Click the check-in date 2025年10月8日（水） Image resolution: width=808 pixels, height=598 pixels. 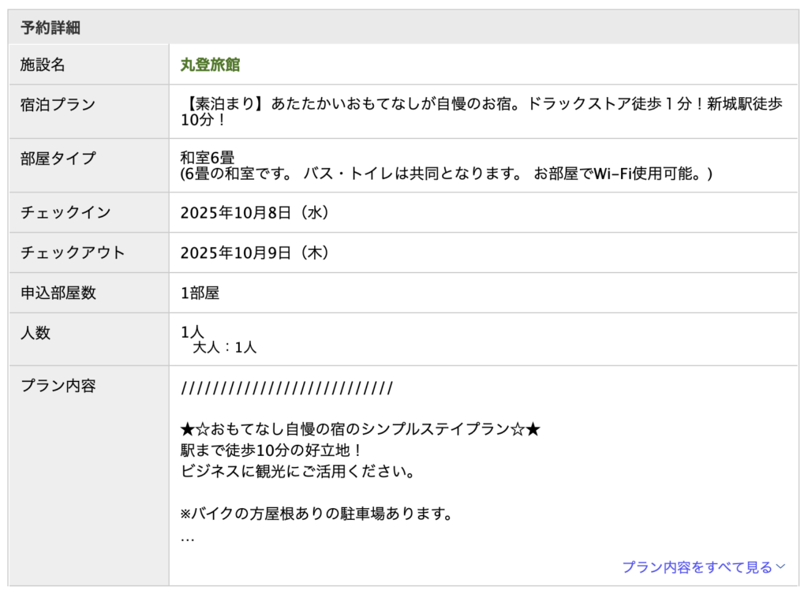(255, 212)
